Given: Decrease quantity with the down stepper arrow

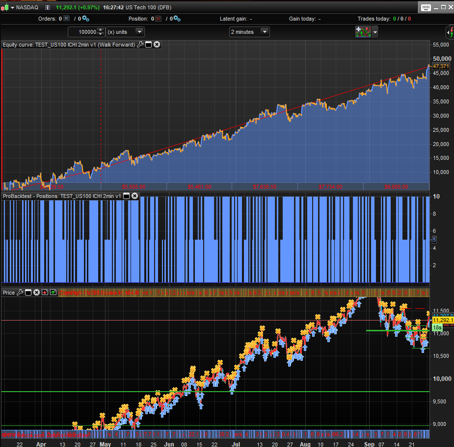Looking at the screenshot, I should coord(101,34).
